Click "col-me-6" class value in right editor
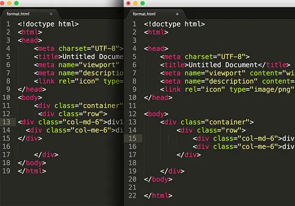The height and width of the screenshot is (206, 295). pyautogui.click(x=261, y=146)
